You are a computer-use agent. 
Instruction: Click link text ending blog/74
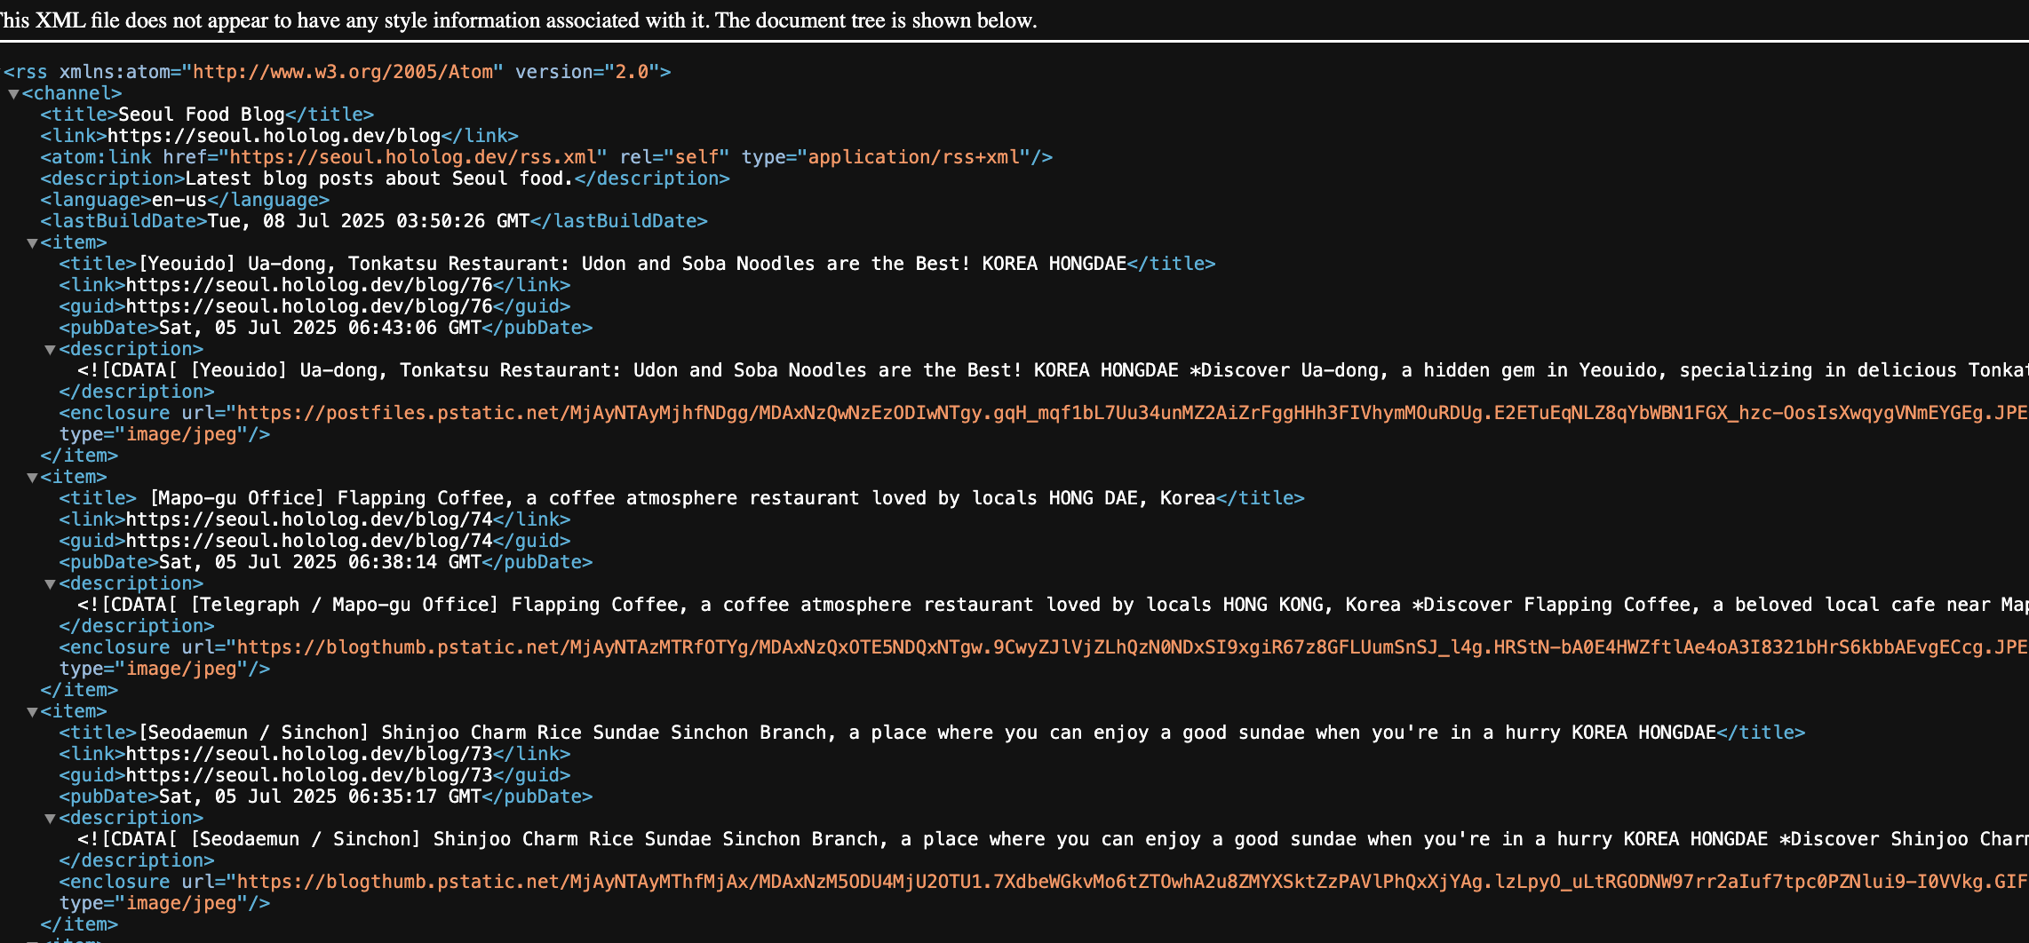pos(309,519)
